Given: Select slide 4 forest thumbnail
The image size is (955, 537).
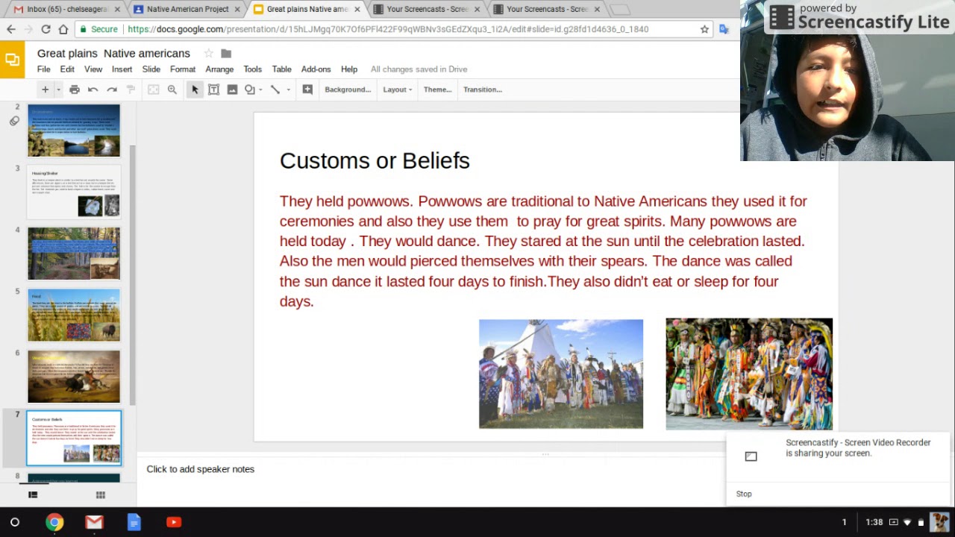Looking at the screenshot, I should click(x=74, y=254).
